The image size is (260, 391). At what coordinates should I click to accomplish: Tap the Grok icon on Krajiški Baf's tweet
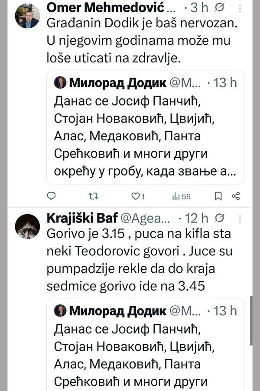(220, 218)
